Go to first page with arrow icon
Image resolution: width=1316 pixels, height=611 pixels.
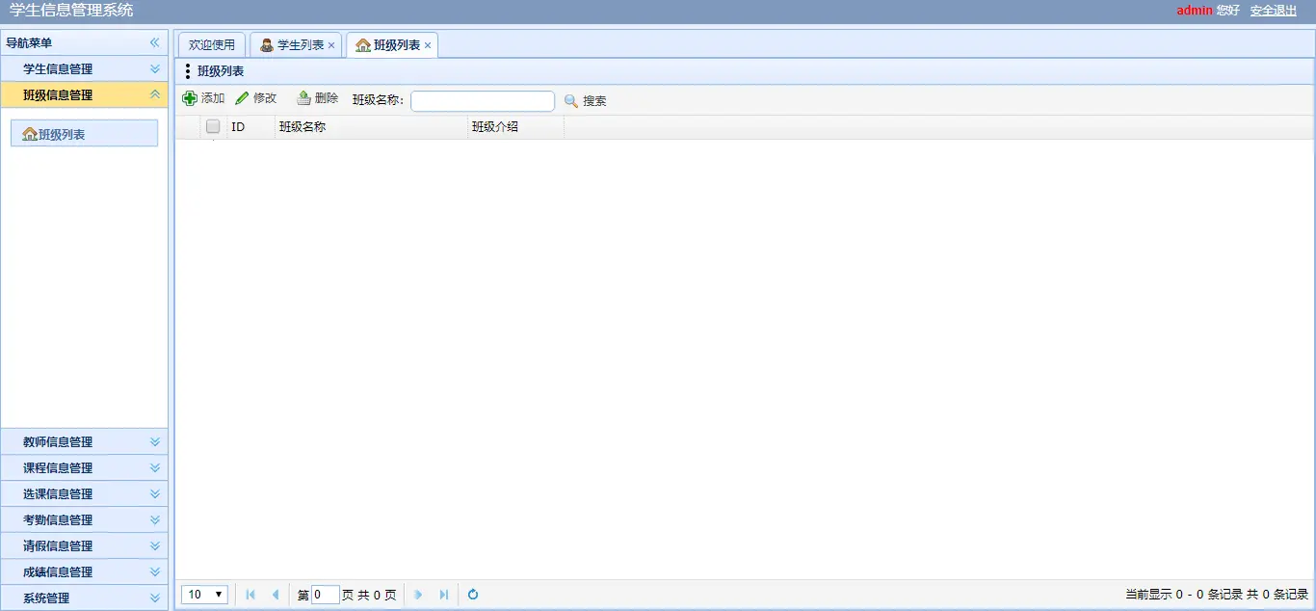click(250, 595)
